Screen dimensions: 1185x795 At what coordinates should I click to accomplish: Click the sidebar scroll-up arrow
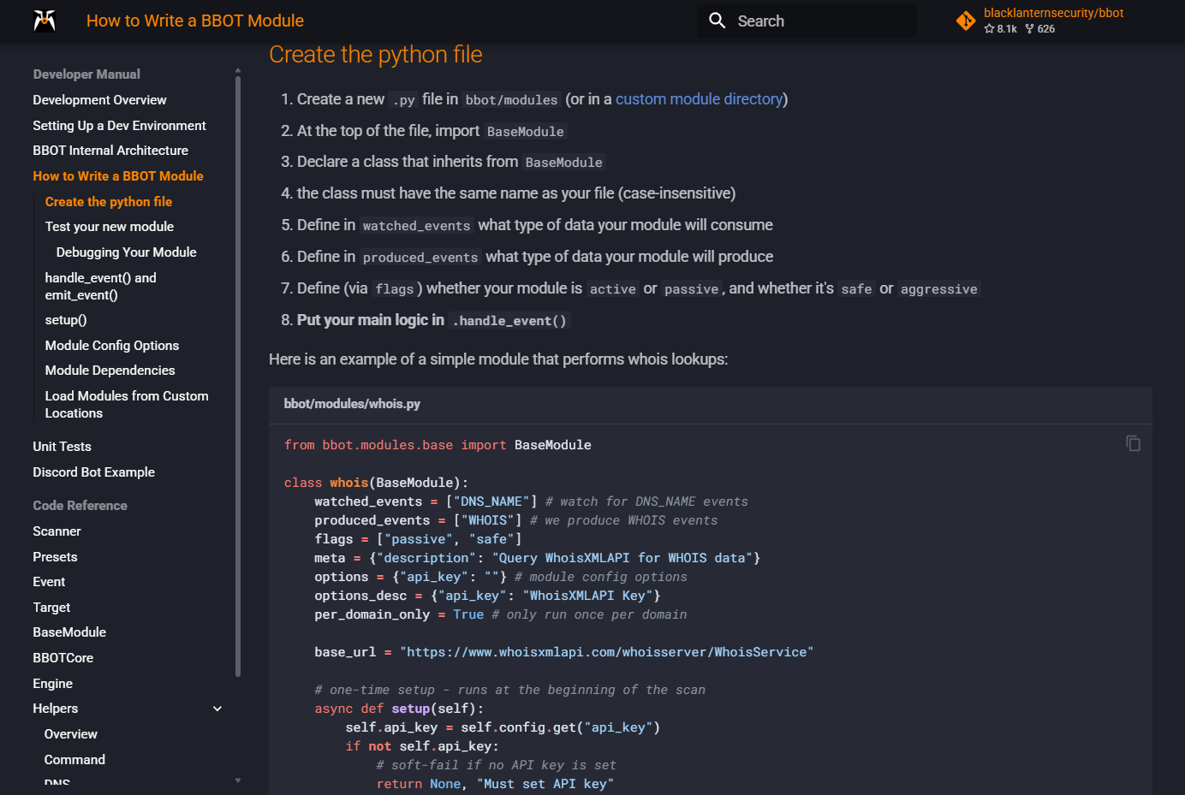[x=238, y=71]
